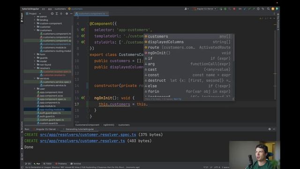The image size is (300, 169).
Task: Expand the guards folder
Action: coord(35,58)
